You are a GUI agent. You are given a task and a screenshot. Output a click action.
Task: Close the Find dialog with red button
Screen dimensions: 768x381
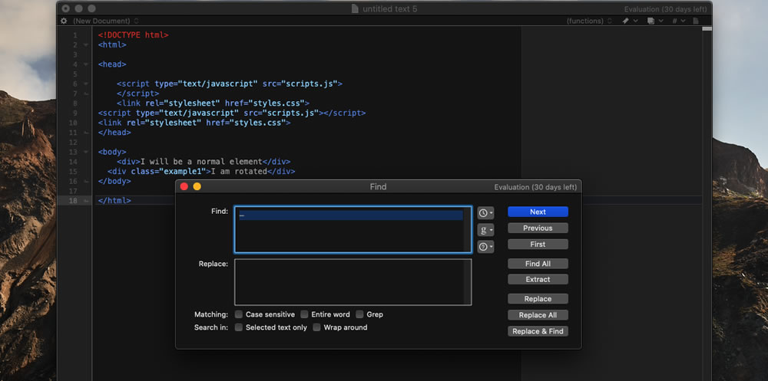click(184, 186)
